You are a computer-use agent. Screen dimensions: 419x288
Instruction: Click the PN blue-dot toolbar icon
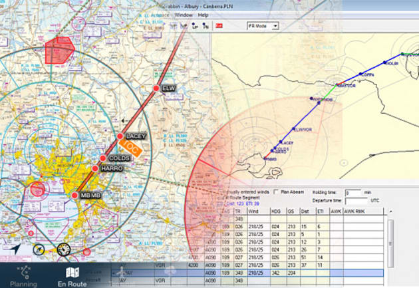pos(206,26)
